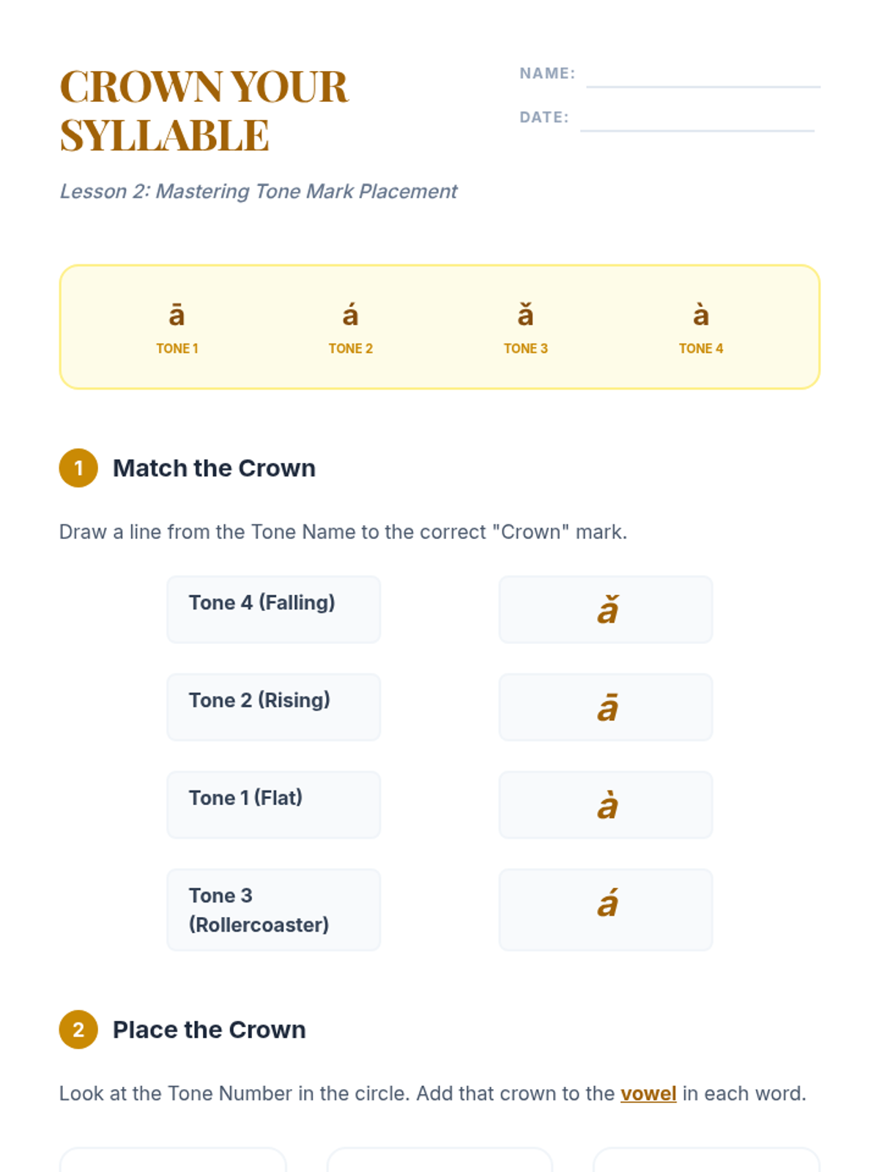The height and width of the screenshot is (1172, 879).
Task: Select the "Tone 3 (Rollercoaster)" match box
Action: click(273, 910)
